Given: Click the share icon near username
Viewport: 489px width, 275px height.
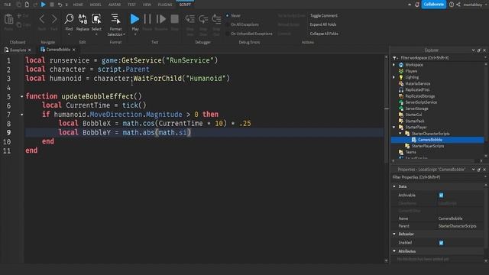Looking at the screenshot, I should tap(458, 5).
